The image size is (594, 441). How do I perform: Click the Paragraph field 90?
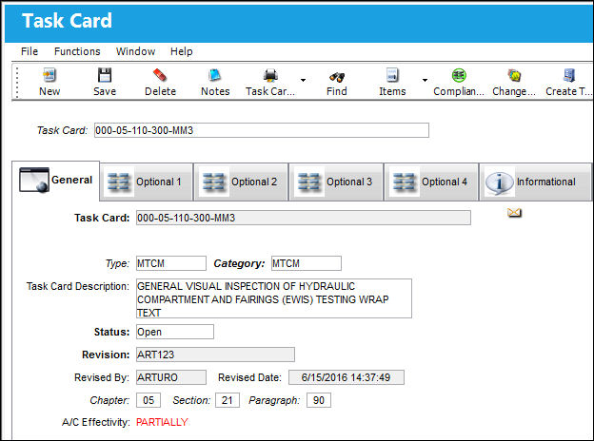click(319, 400)
